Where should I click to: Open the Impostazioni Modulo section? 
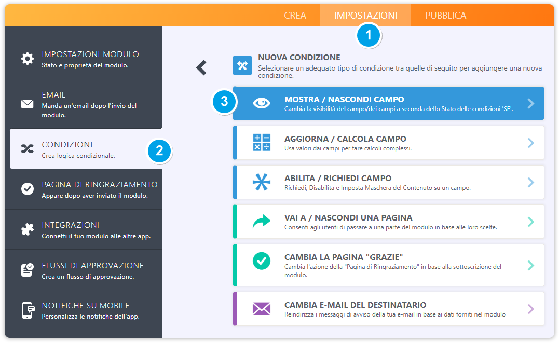[x=84, y=59]
